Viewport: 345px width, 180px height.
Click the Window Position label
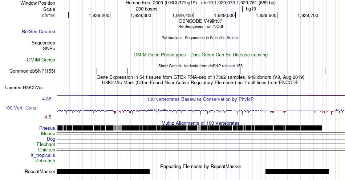click(38, 3)
